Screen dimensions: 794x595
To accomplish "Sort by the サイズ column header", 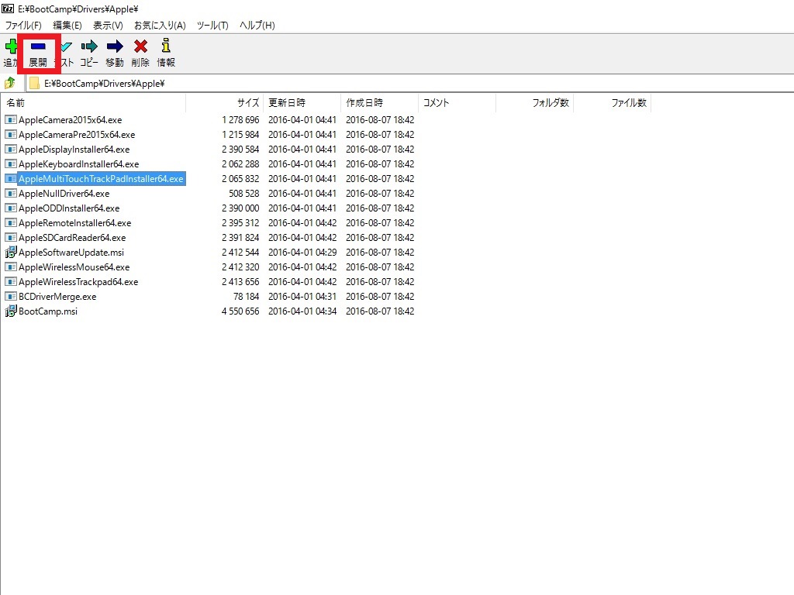I will point(225,103).
